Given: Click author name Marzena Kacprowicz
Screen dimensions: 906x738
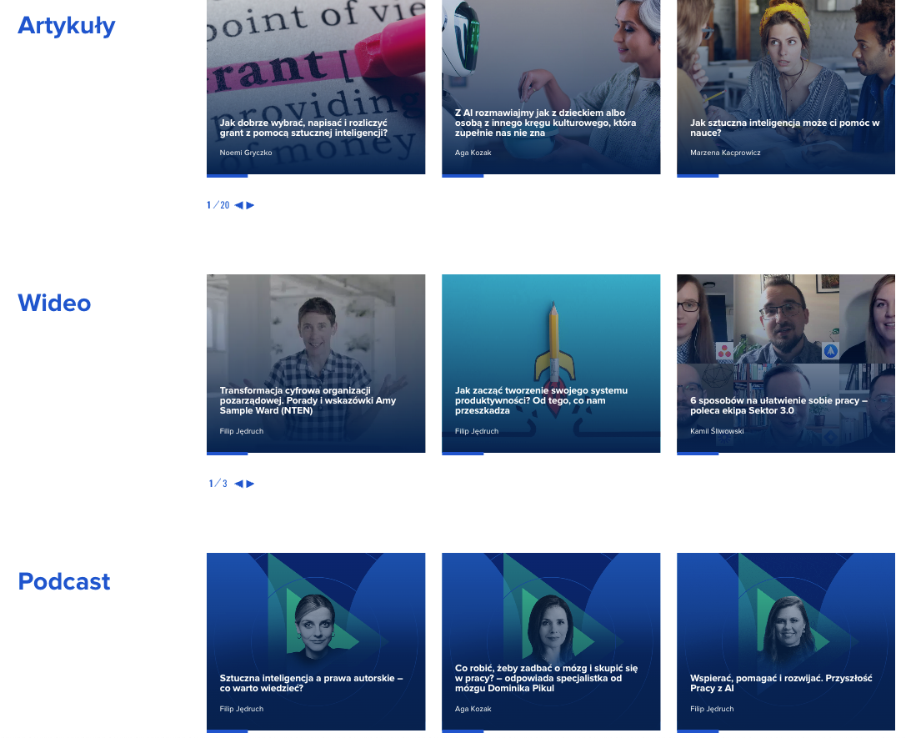Looking at the screenshot, I should coord(725,153).
